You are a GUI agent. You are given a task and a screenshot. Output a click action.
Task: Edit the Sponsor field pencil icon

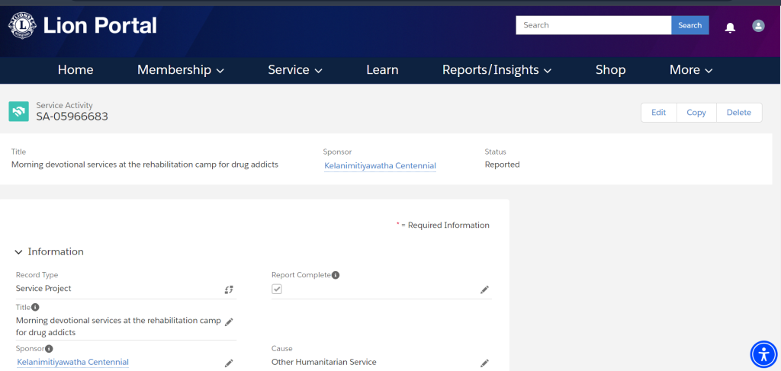tap(229, 363)
